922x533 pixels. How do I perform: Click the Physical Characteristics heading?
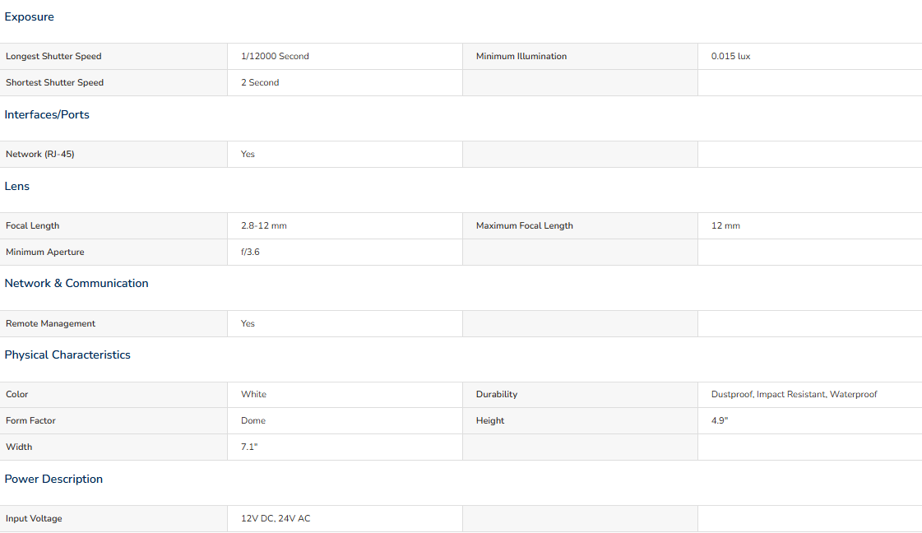tap(67, 355)
